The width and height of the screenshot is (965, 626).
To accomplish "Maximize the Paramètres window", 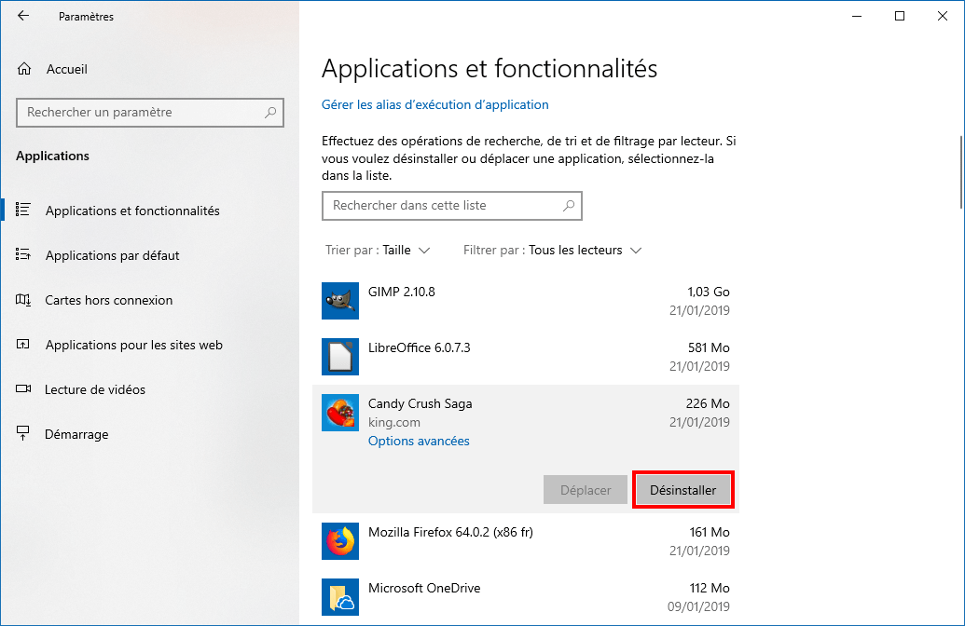I will 900,16.
